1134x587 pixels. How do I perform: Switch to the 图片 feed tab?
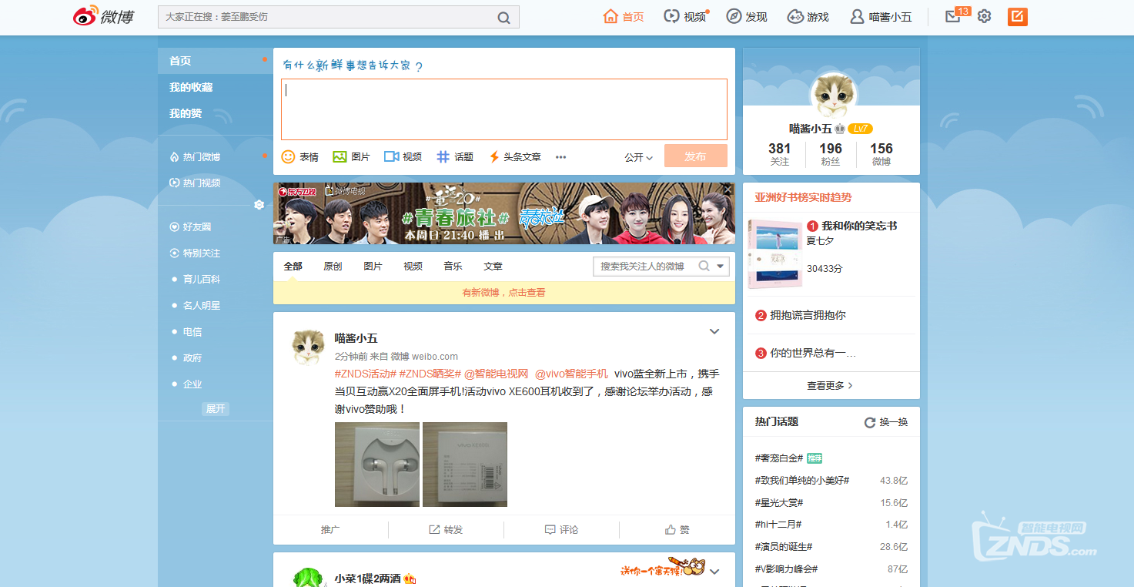373,267
